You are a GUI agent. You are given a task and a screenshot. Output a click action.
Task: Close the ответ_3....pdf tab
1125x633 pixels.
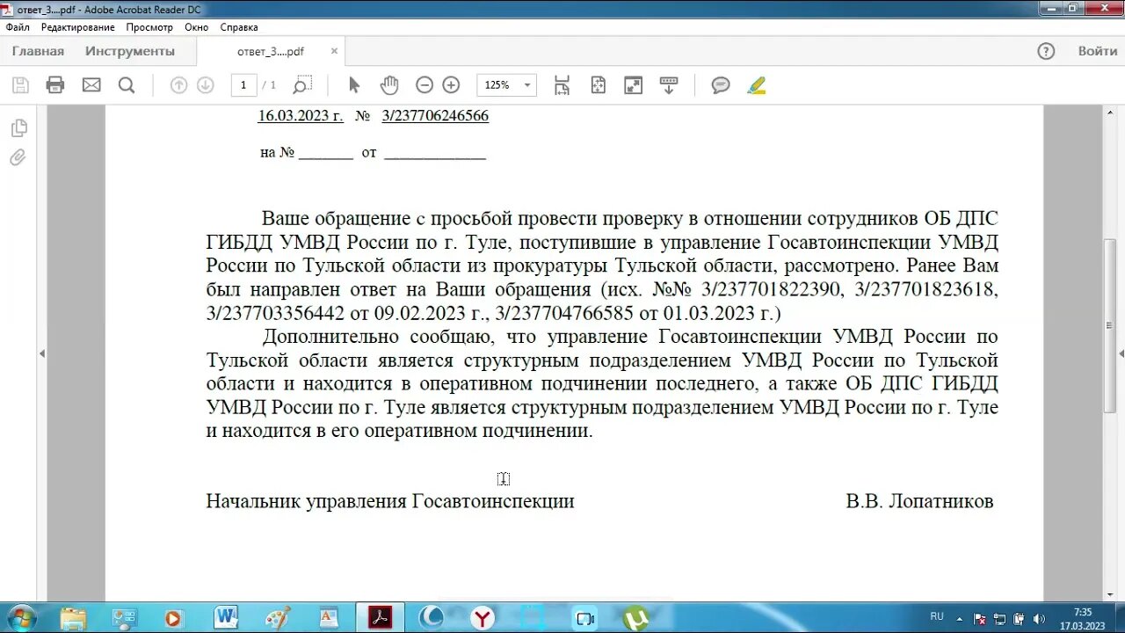(x=334, y=51)
